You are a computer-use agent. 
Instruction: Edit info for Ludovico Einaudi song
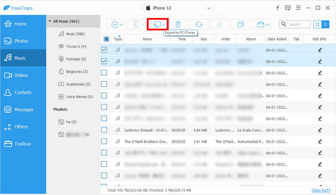click(x=320, y=130)
